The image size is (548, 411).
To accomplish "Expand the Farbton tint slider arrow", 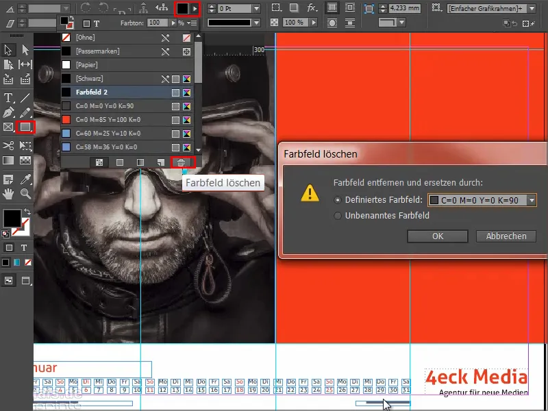I will [173, 23].
